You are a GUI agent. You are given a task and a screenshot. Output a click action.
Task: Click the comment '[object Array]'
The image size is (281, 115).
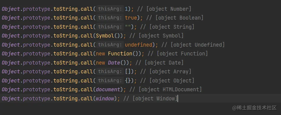pyautogui.click(x=170, y=72)
